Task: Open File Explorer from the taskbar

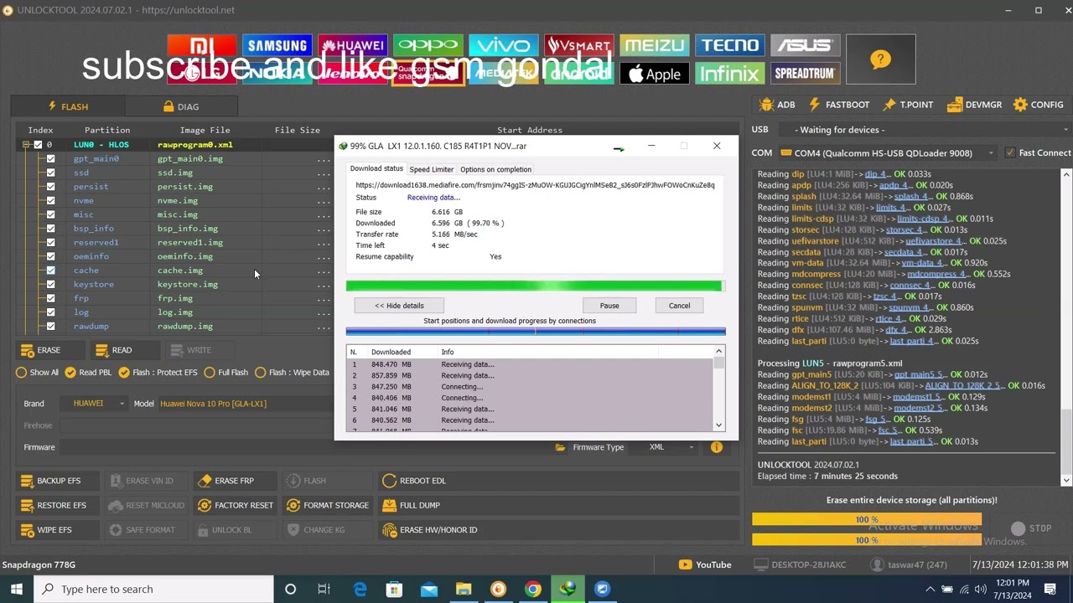Action: tap(464, 590)
